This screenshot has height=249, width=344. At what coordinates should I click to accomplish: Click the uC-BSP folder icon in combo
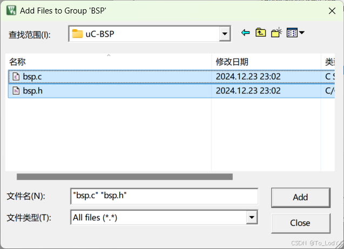point(77,33)
